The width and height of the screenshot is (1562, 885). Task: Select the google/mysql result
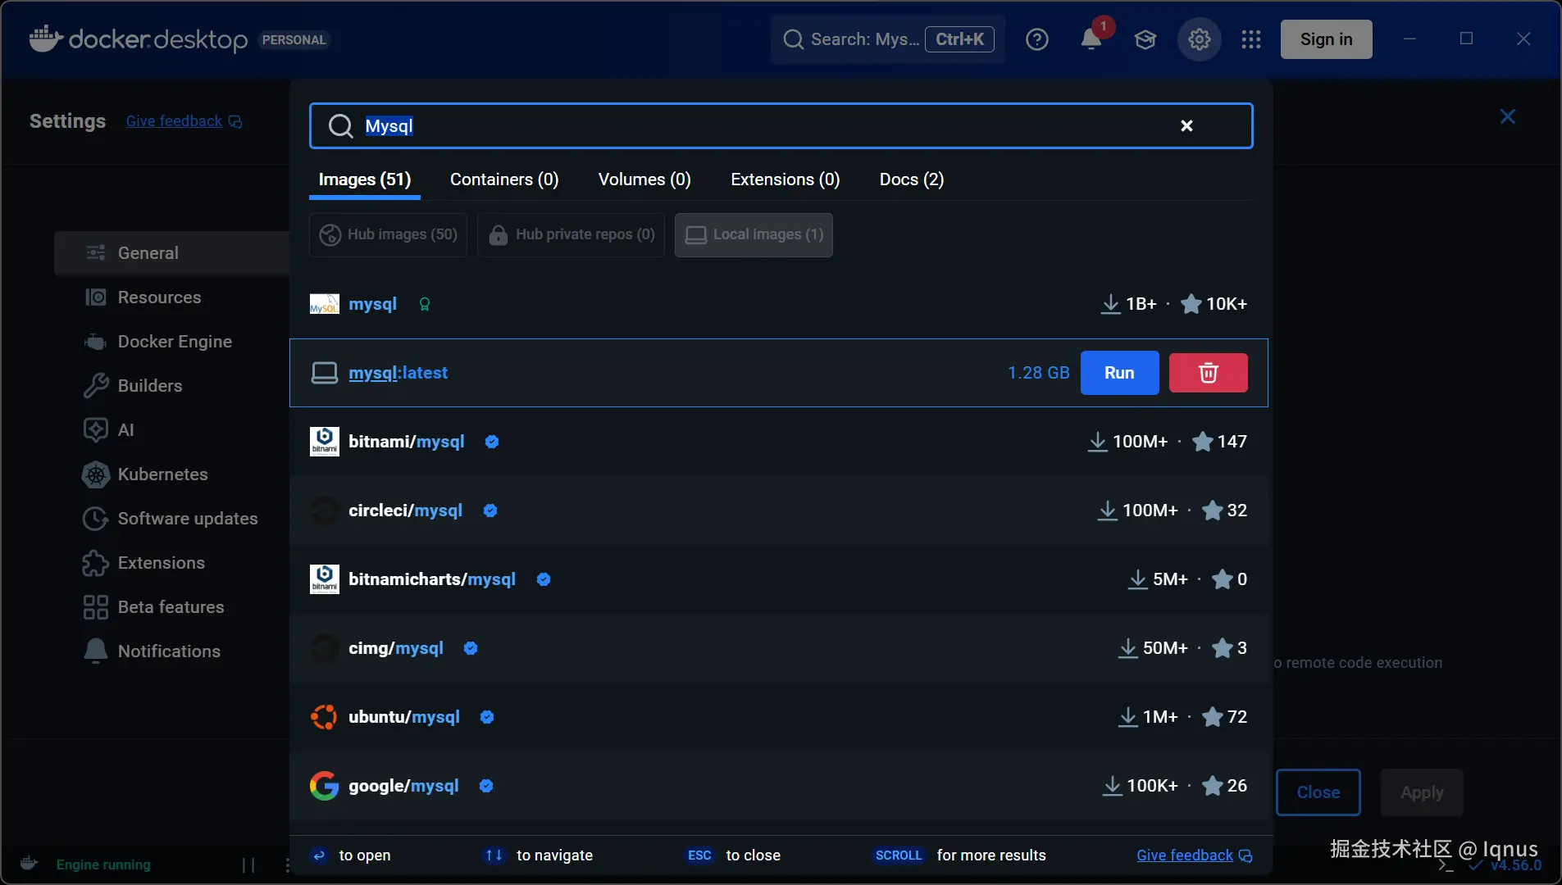click(x=779, y=786)
